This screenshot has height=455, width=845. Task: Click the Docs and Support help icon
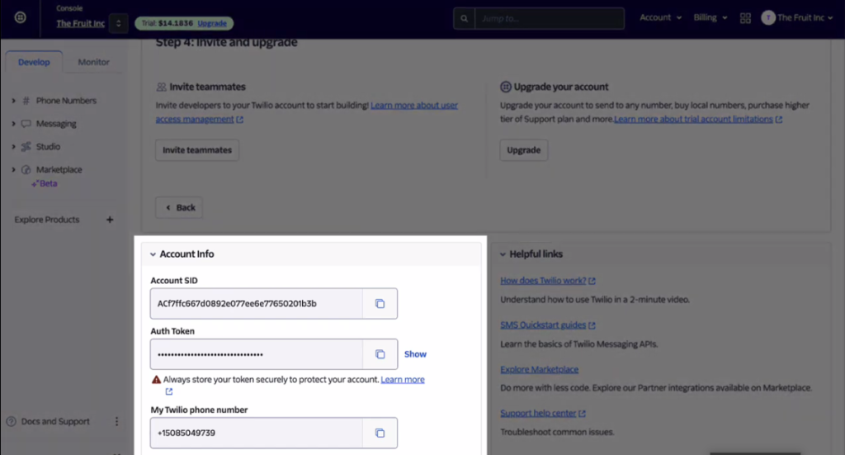[x=12, y=422]
